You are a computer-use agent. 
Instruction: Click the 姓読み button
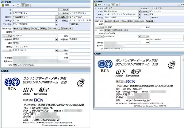pyautogui.click(x=63, y=10)
